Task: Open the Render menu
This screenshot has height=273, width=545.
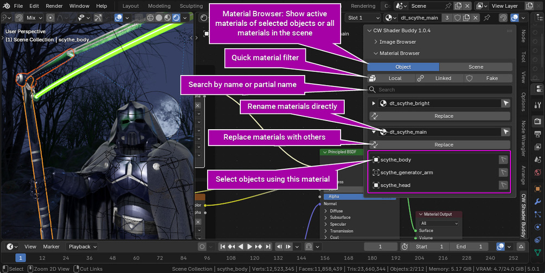Action: coord(54,6)
